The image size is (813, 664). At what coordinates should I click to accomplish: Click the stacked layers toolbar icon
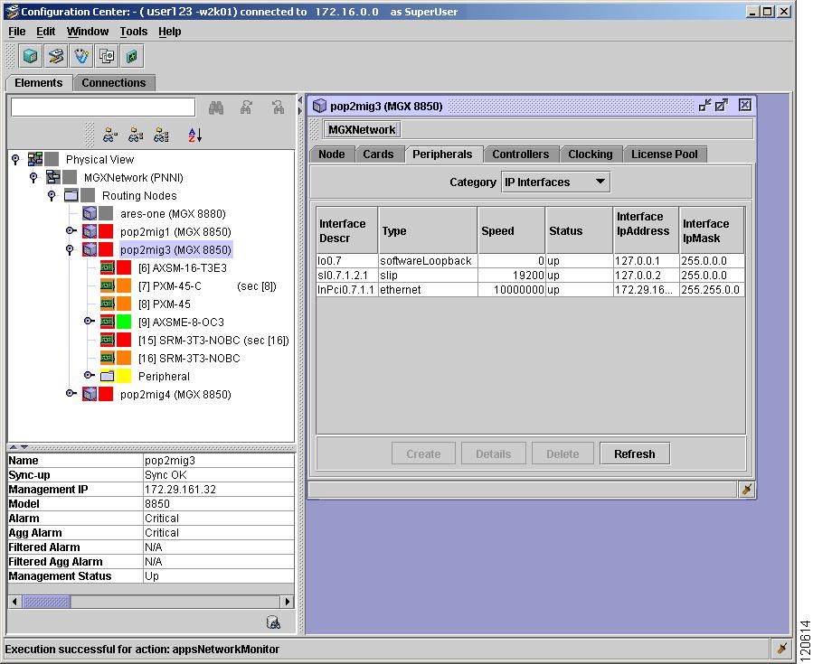[56, 56]
